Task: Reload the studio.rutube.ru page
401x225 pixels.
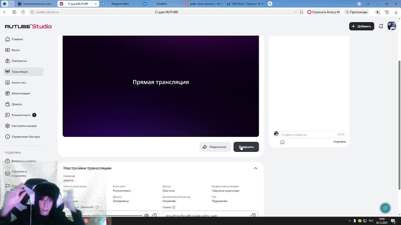Action: coord(23,12)
